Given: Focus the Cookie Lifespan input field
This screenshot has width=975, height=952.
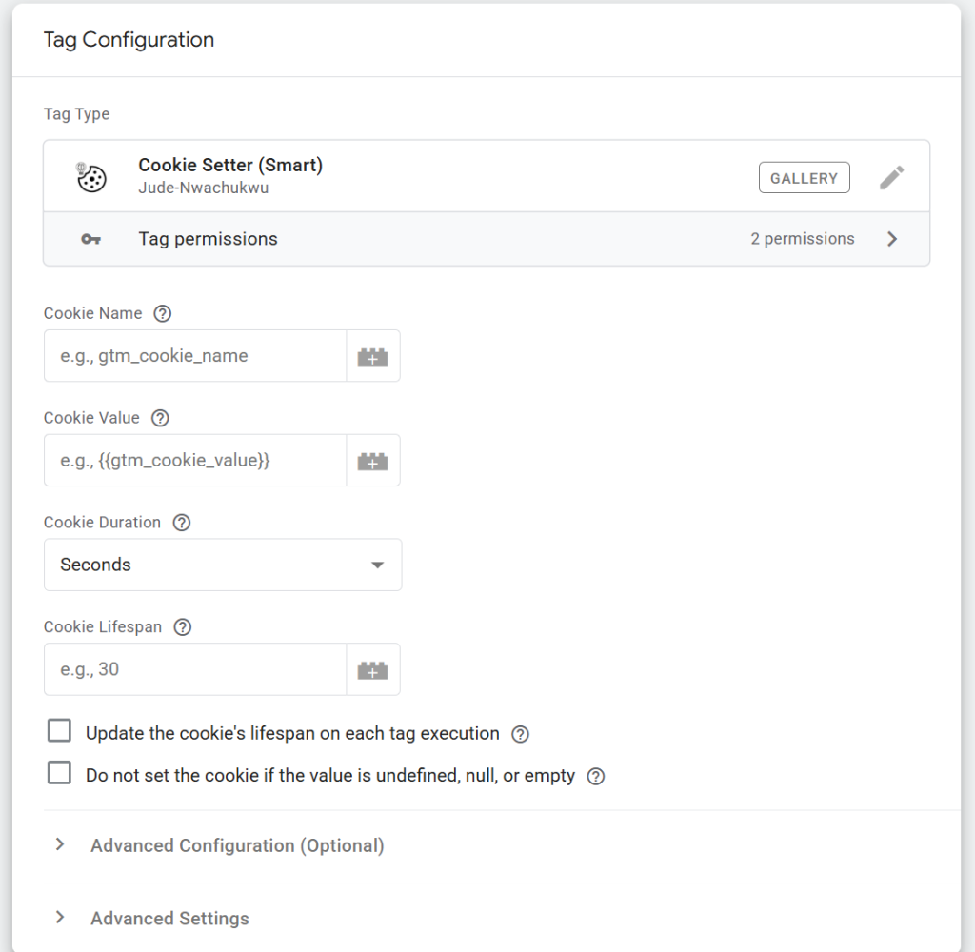Looking at the screenshot, I should coord(195,669).
